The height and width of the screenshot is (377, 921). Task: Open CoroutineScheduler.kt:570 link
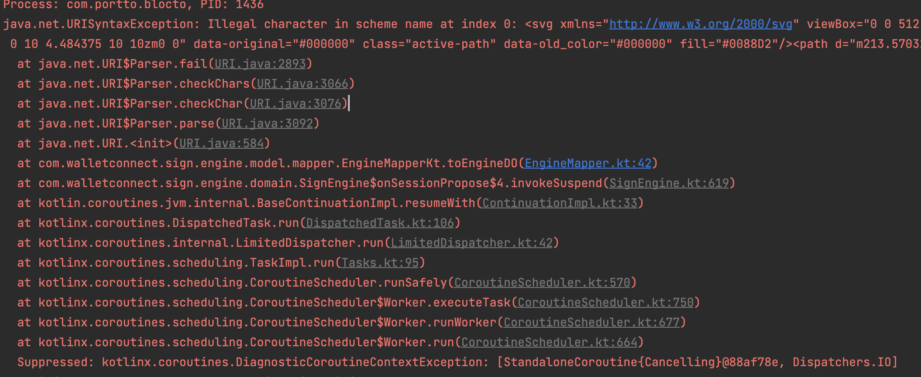tap(542, 283)
